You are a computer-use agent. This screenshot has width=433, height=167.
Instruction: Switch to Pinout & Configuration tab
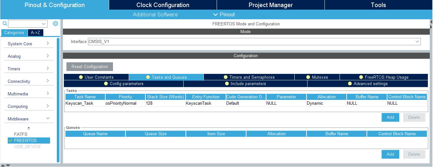55,5
